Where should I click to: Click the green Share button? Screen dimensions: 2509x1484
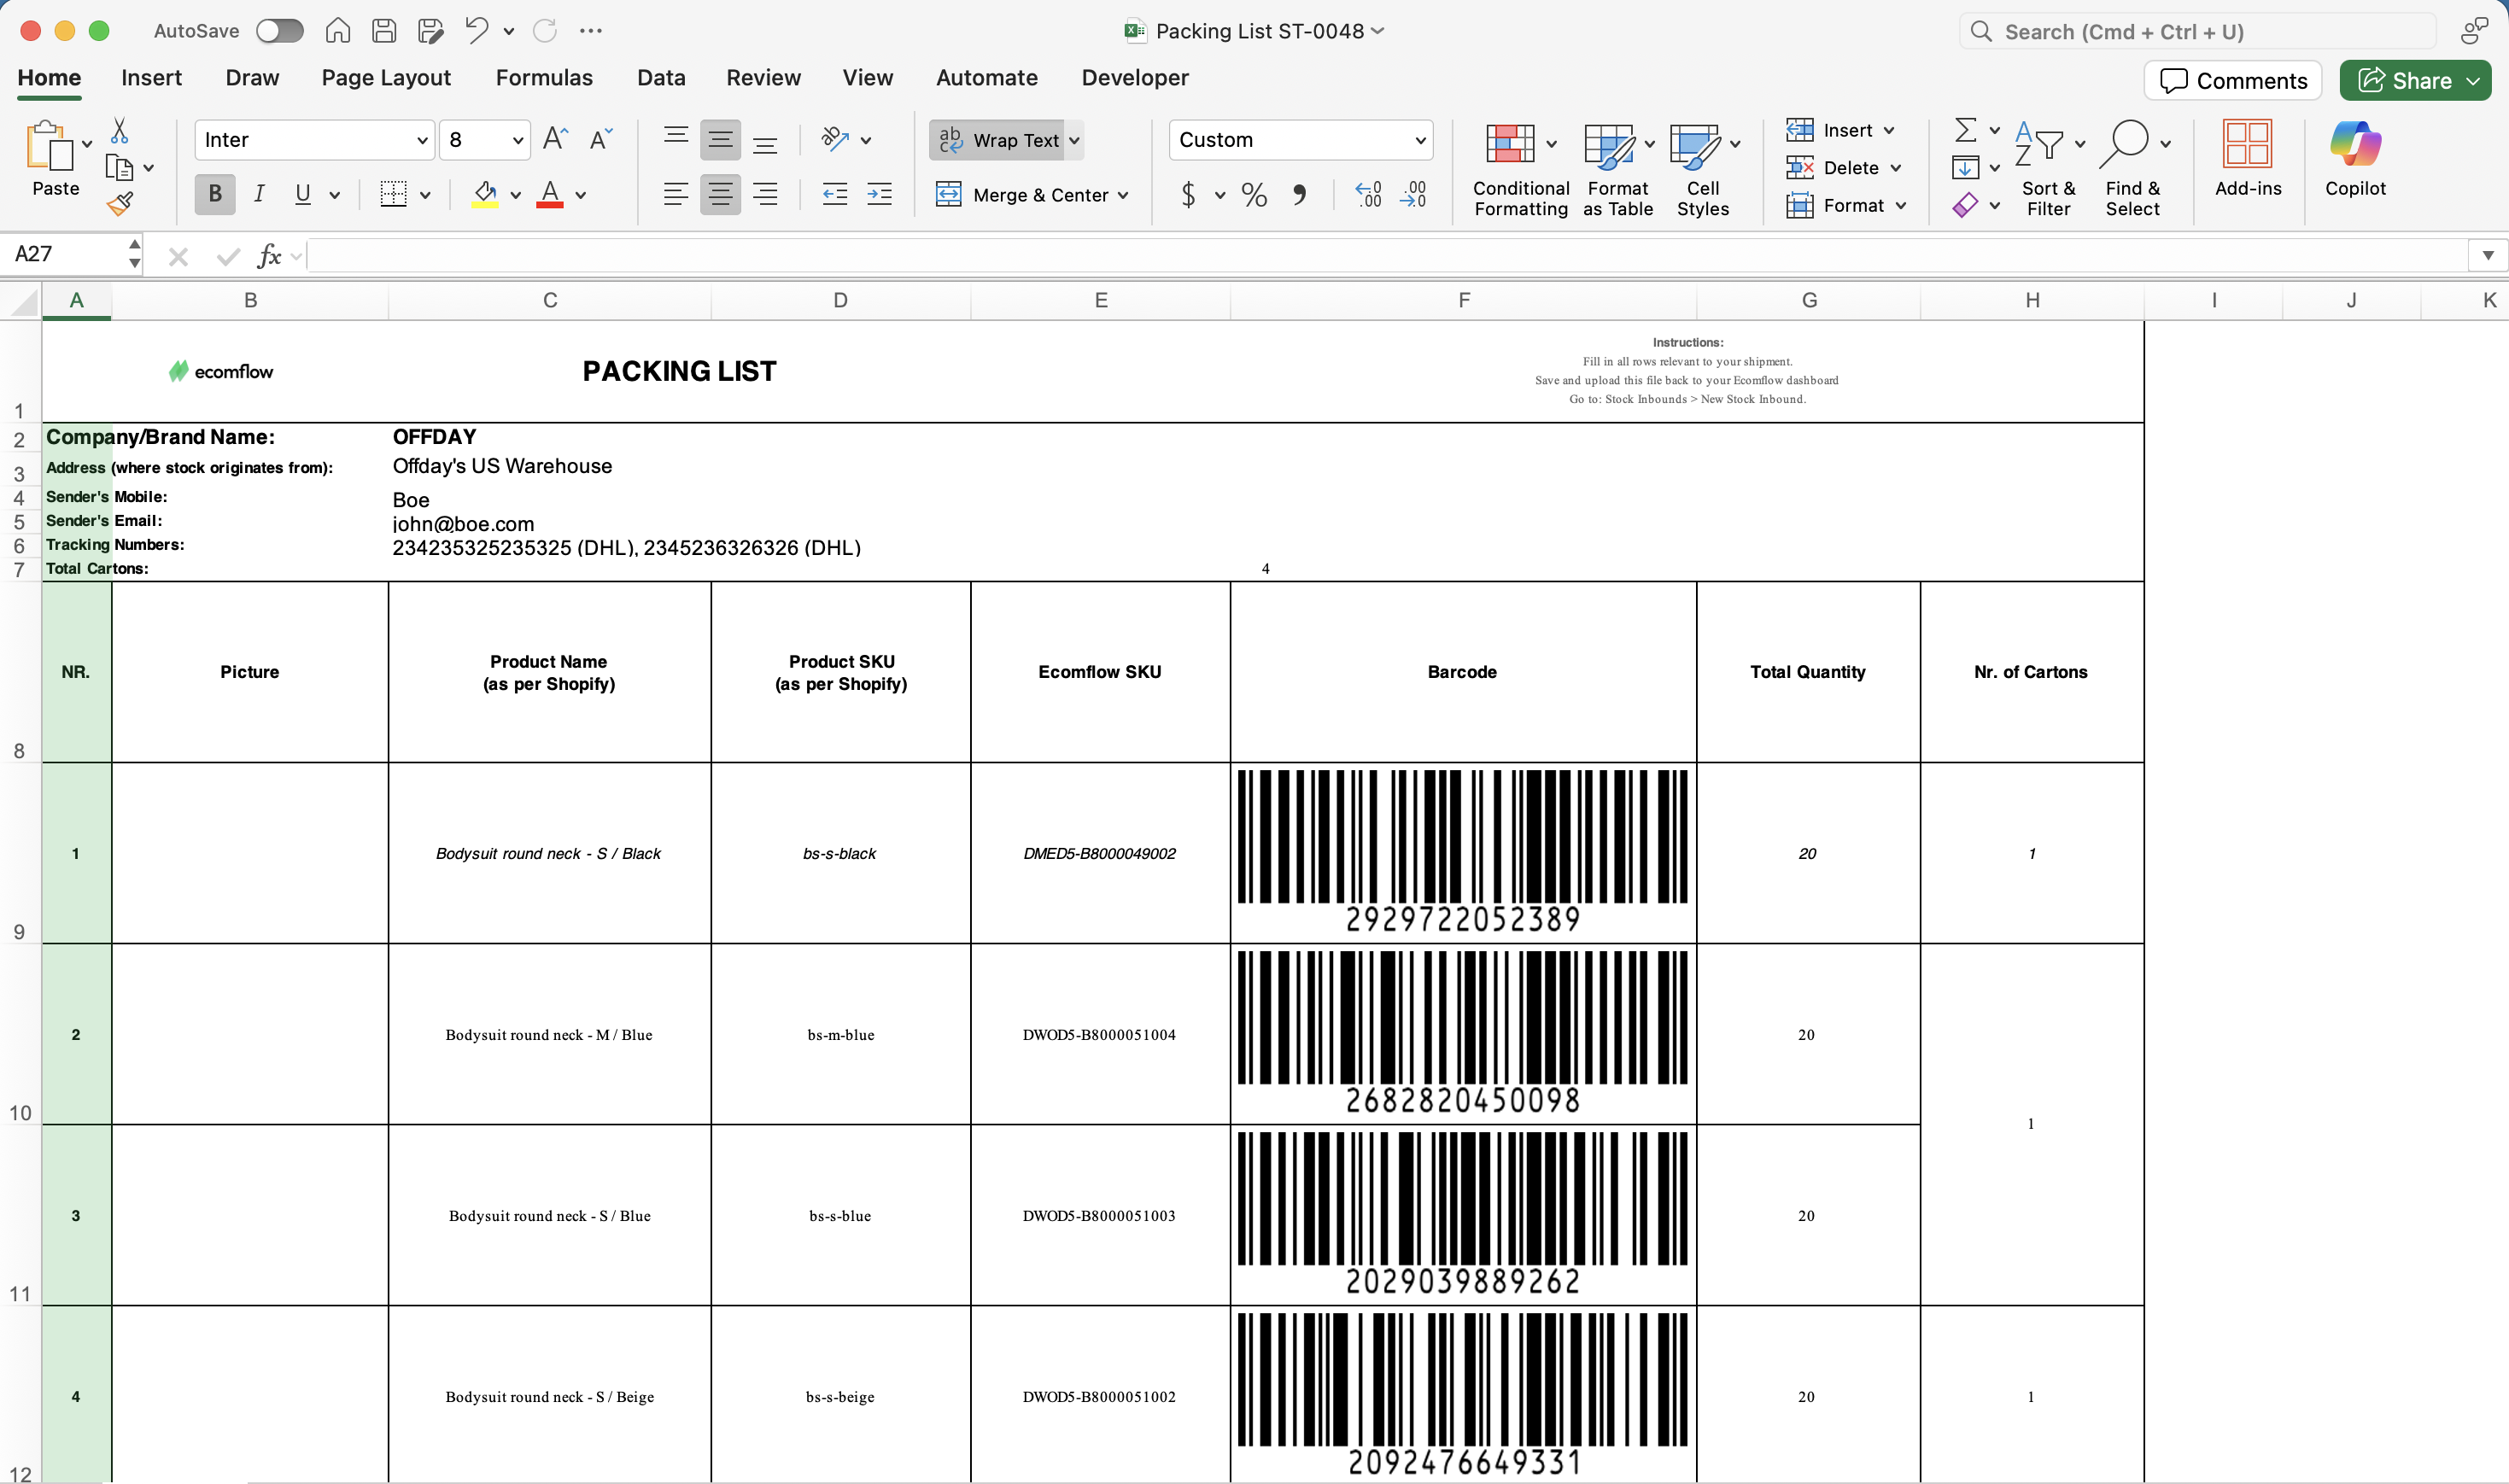(2414, 81)
